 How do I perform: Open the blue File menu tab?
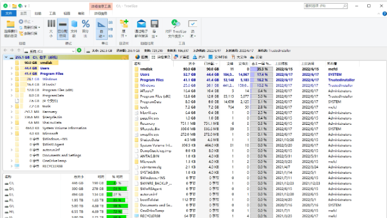pos(8,13)
